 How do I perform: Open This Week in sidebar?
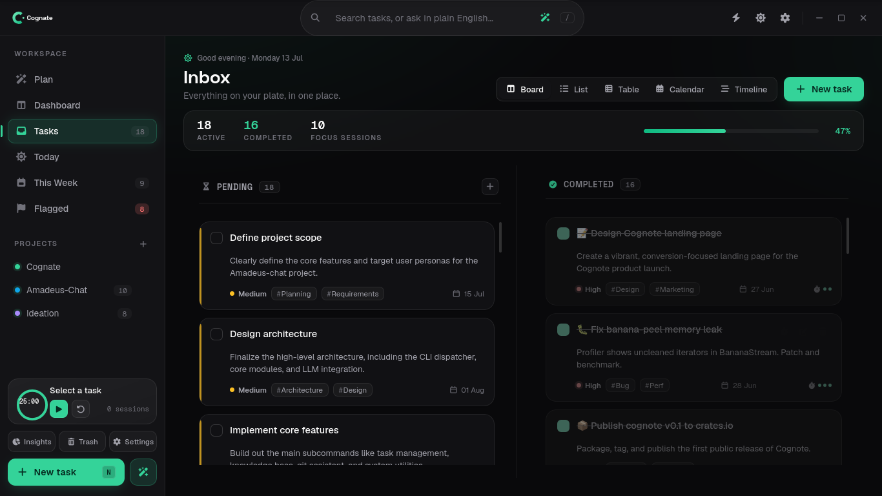[x=82, y=183]
